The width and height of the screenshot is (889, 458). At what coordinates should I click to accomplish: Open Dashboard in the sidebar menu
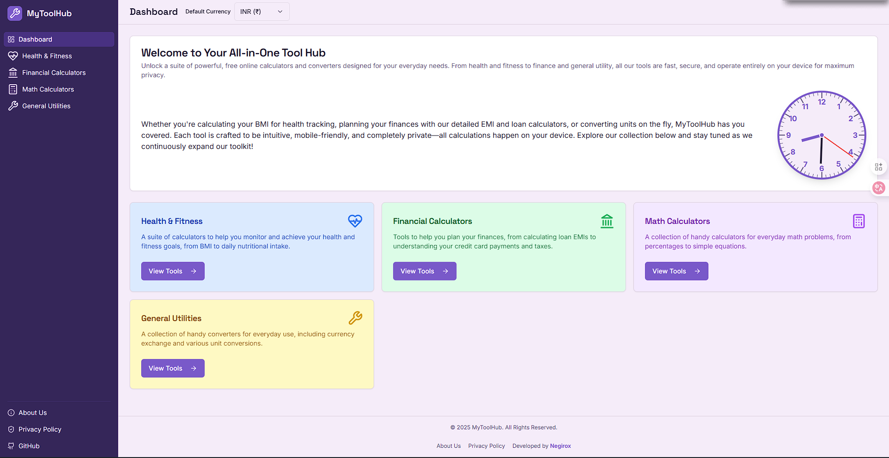pos(59,39)
